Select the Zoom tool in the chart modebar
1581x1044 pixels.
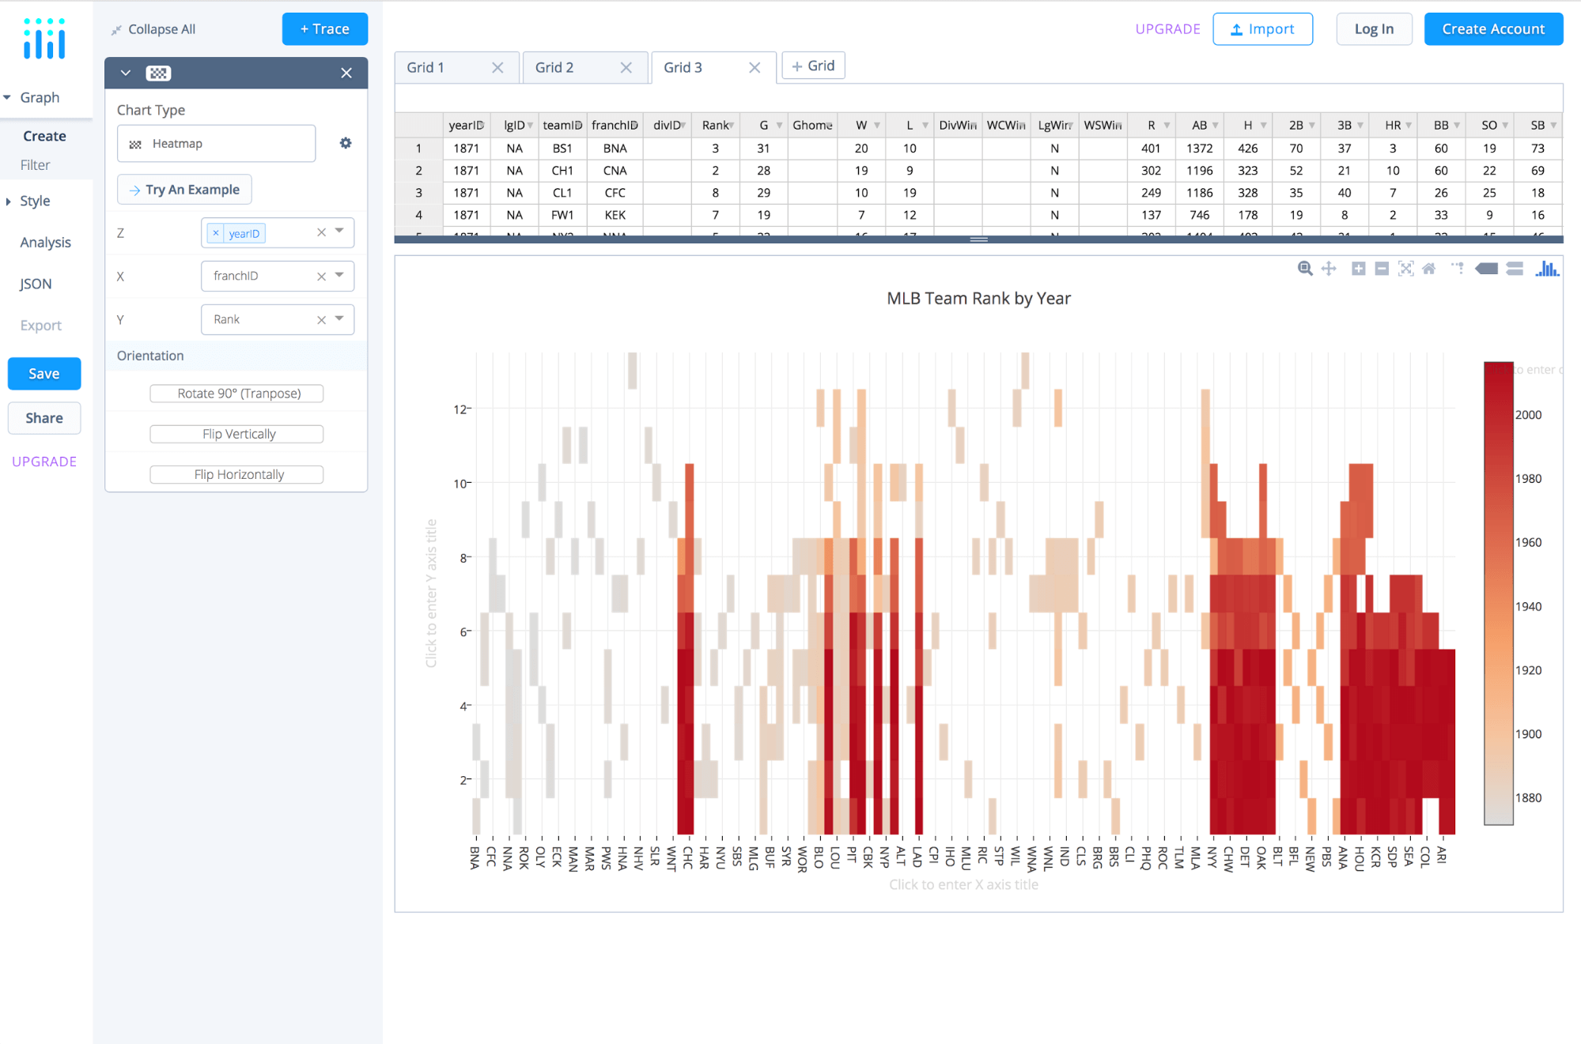[1306, 269]
